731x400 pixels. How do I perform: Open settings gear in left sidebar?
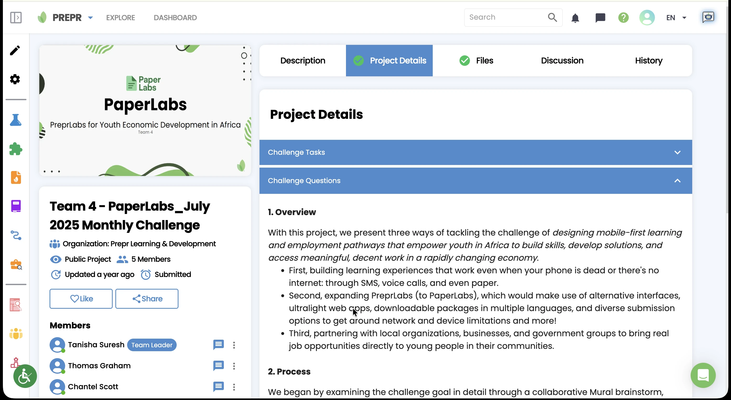pyautogui.click(x=15, y=79)
